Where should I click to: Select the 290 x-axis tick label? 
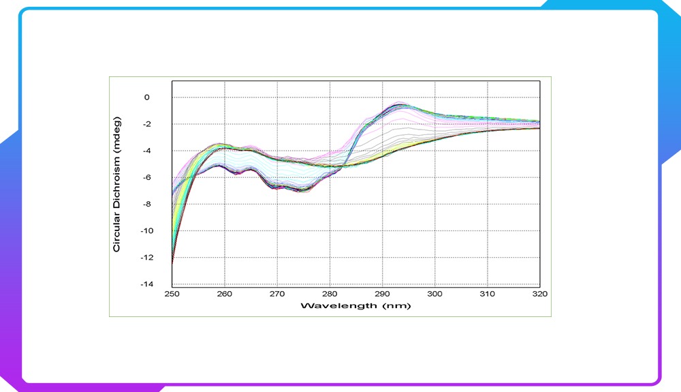pyautogui.click(x=382, y=294)
